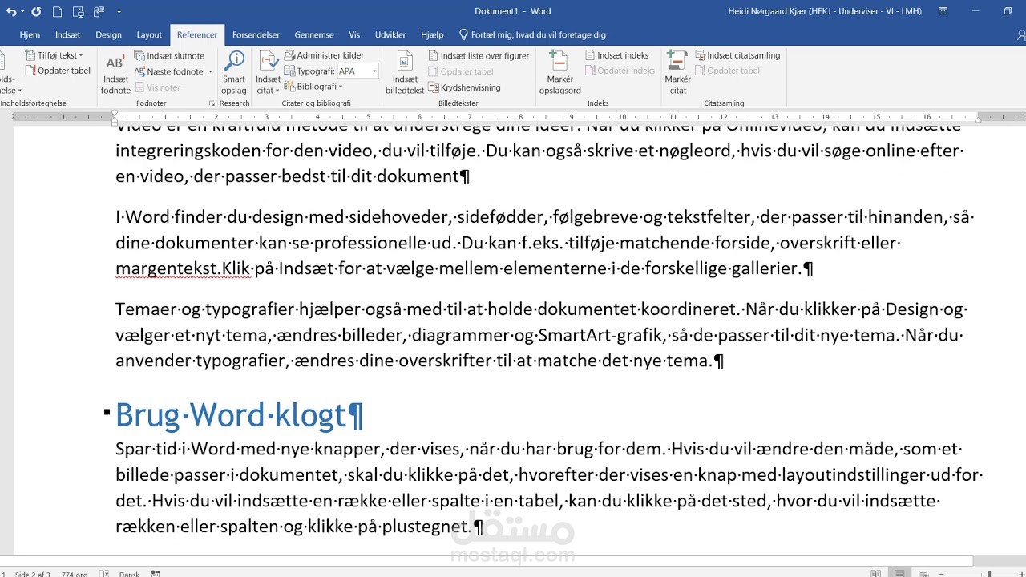Click the horizontal scrollbar below the document
The image size is (1026, 577).
coord(487,561)
